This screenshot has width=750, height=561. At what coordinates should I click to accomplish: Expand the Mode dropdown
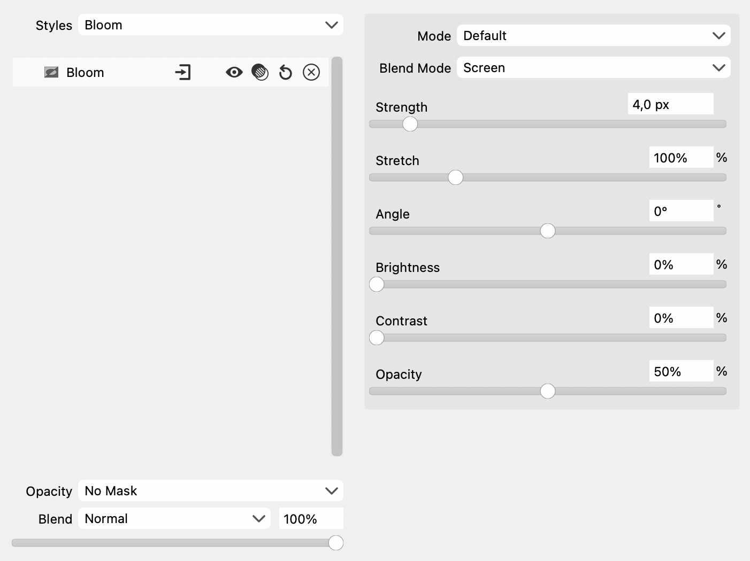593,36
